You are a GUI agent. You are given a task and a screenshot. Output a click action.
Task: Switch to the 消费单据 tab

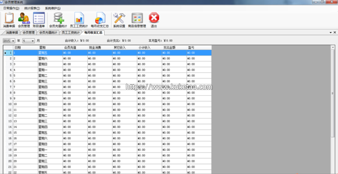pyautogui.click(x=11, y=33)
